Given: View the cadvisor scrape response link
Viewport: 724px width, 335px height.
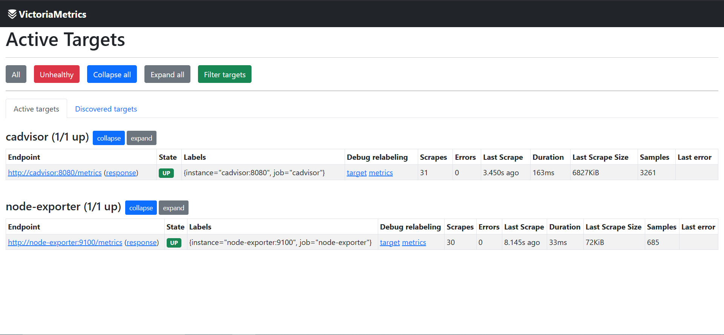Looking at the screenshot, I should (121, 173).
